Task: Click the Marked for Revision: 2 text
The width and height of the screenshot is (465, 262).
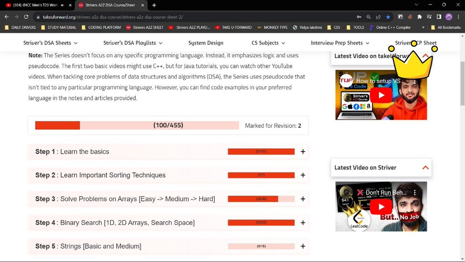Action: 273,126
